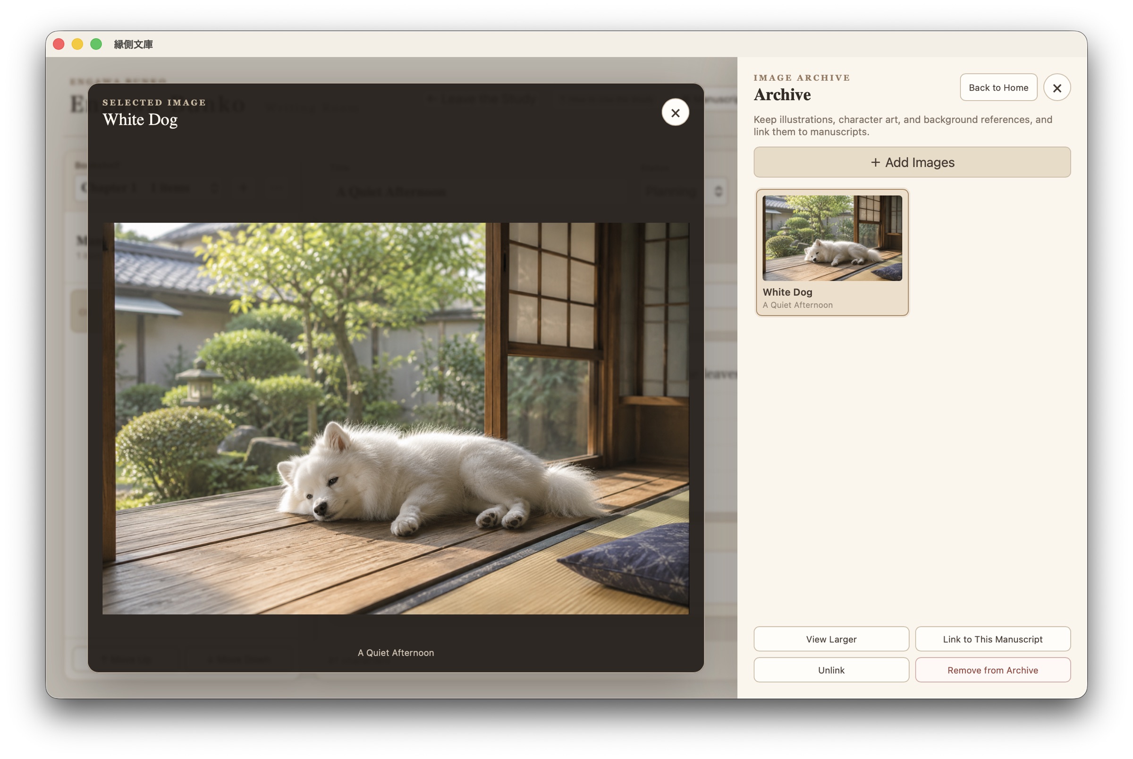Viewport: 1133px width, 759px height.
Task: Close the Image Archive side panel
Action: (x=1057, y=88)
